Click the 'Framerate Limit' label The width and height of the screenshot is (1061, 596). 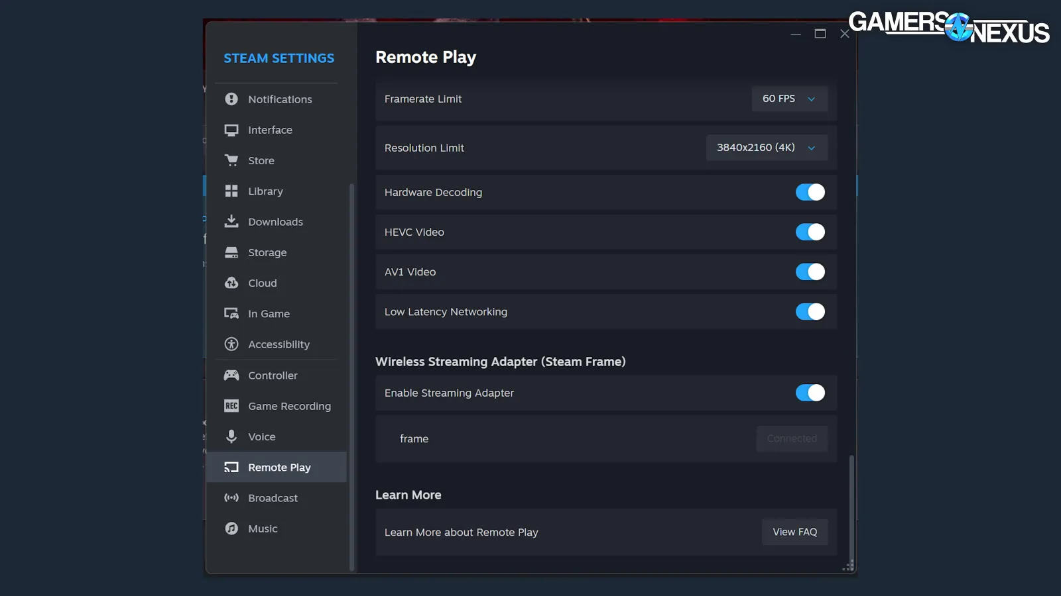tap(423, 99)
